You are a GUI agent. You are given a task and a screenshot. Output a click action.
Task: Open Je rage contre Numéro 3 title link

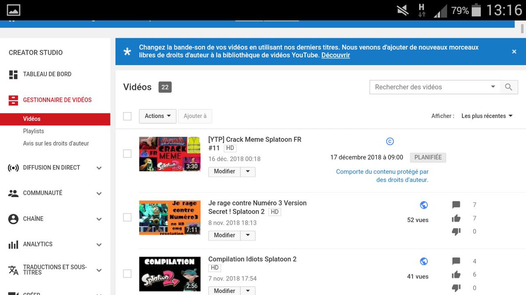[257, 207]
